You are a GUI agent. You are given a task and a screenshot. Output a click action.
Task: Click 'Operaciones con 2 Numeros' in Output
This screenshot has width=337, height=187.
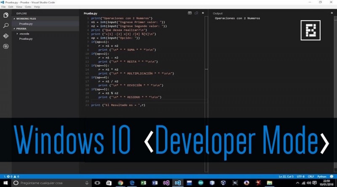click(x=237, y=18)
